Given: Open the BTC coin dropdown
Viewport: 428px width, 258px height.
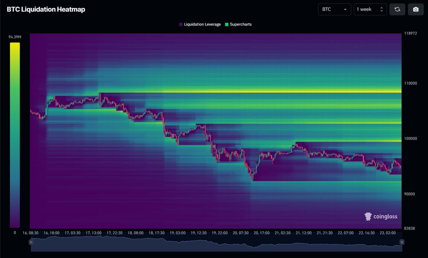Looking at the screenshot, I should pyautogui.click(x=335, y=9).
